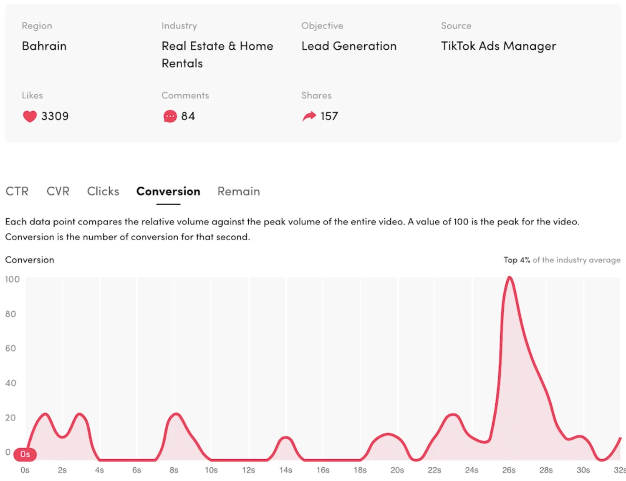Click the 14s x-axis label
This screenshot has height=481, width=626.
(x=285, y=470)
